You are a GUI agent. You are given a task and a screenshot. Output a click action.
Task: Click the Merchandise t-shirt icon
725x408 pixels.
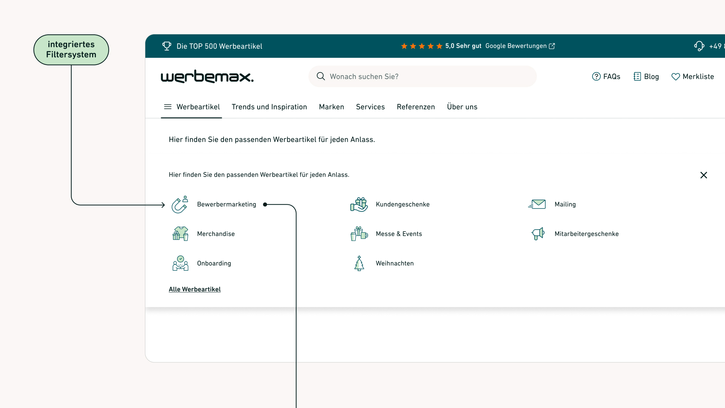(180, 234)
